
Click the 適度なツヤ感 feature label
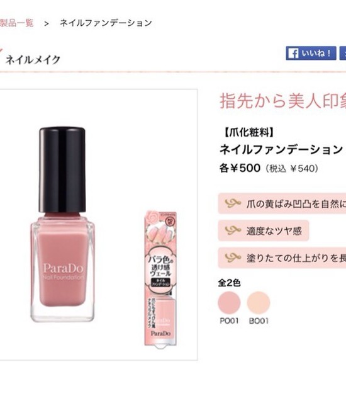pos(274,231)
